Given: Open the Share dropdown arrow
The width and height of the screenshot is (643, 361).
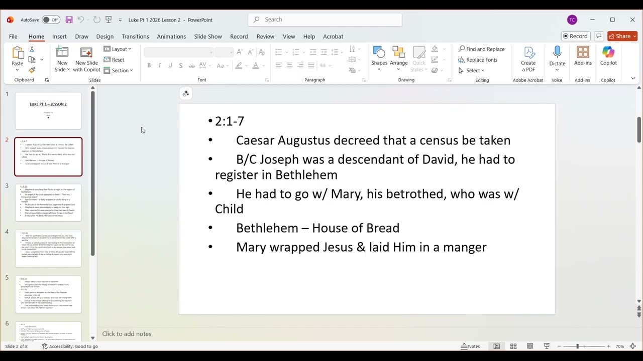Looking at the screenshot, I should pos(634,36).
